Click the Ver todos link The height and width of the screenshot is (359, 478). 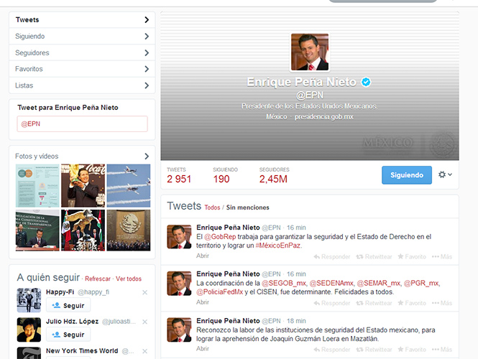point(129,279)
